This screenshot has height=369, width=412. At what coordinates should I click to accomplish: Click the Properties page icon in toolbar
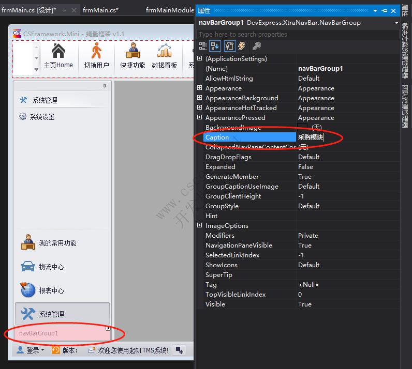[229, 46]
